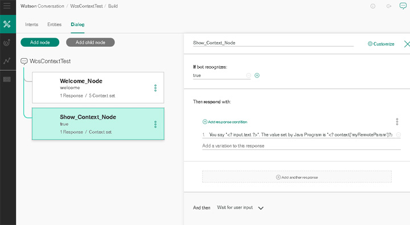Open the hamburger navigation menu
Viewport: 410px width, 225px height.
click(7, 6)
